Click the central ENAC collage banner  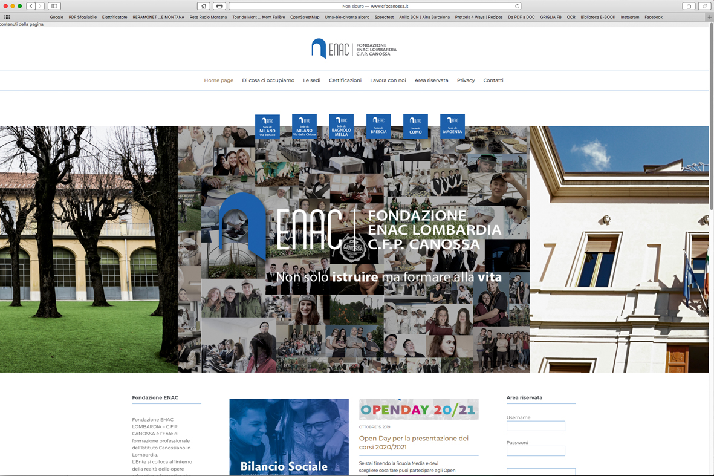point(353,249)
